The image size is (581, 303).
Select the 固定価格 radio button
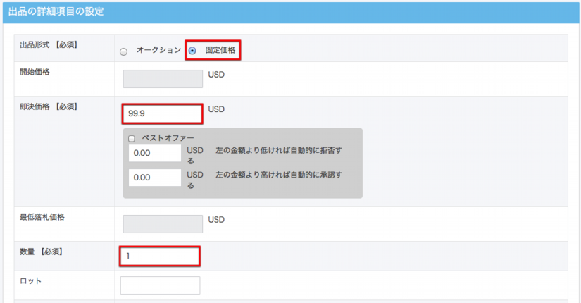tap(192, 51)
